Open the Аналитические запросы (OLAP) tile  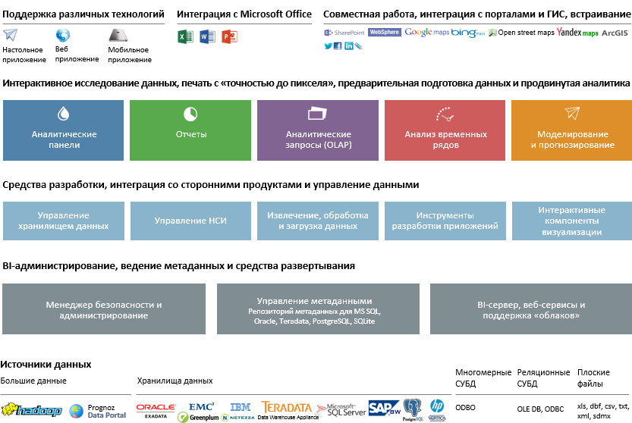tap(318, 130)
